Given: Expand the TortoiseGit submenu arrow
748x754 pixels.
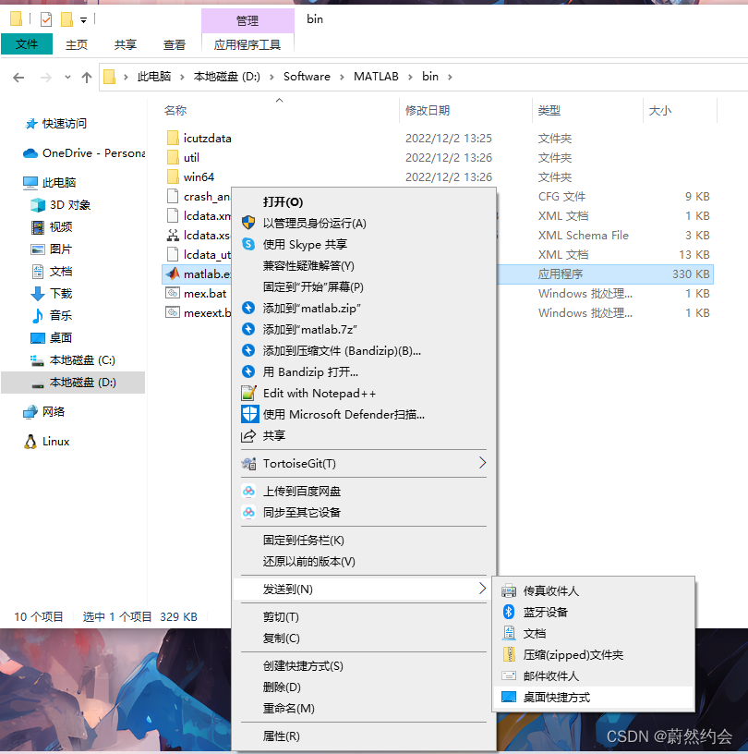Looking at the screenshot, I should point(481,463).
